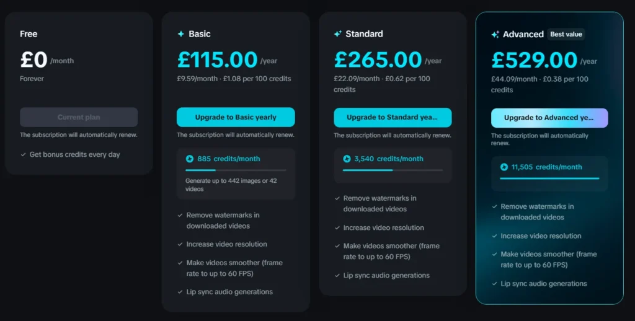The width and height of the screenshot is (635, 321).
Task: Click the sparkle icon beside Advanced plan
Action: pyautogui.click(x=495, y=35)
